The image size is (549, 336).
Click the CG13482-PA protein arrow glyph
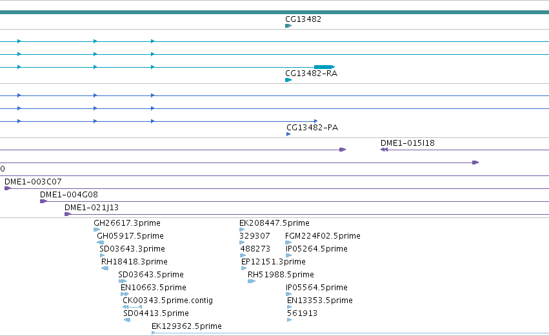coord(288,134)
